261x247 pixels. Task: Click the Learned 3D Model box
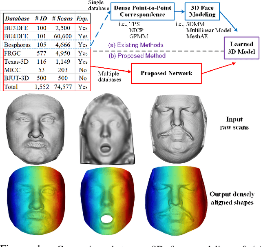coord(241,48)
